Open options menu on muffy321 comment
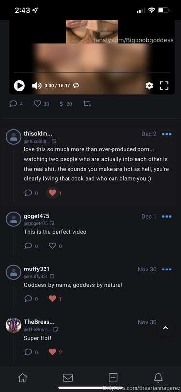This screenshot has width=181, height=392. (x=167, y=269)
